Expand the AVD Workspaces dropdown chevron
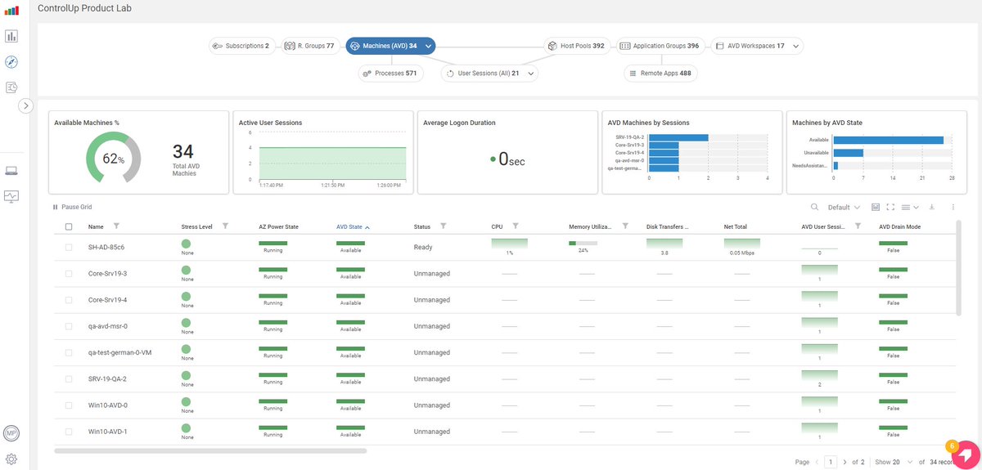 tap(795, 46)
